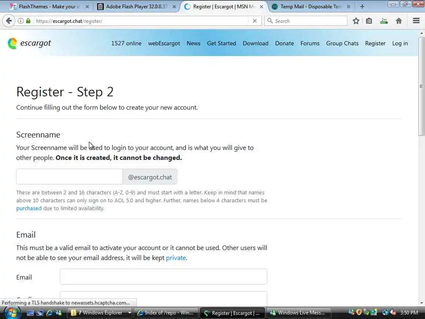The height and width of the screenshot is (319, 425).
Task: Click Register in the navigation
Action: click(x=375, y=43)
